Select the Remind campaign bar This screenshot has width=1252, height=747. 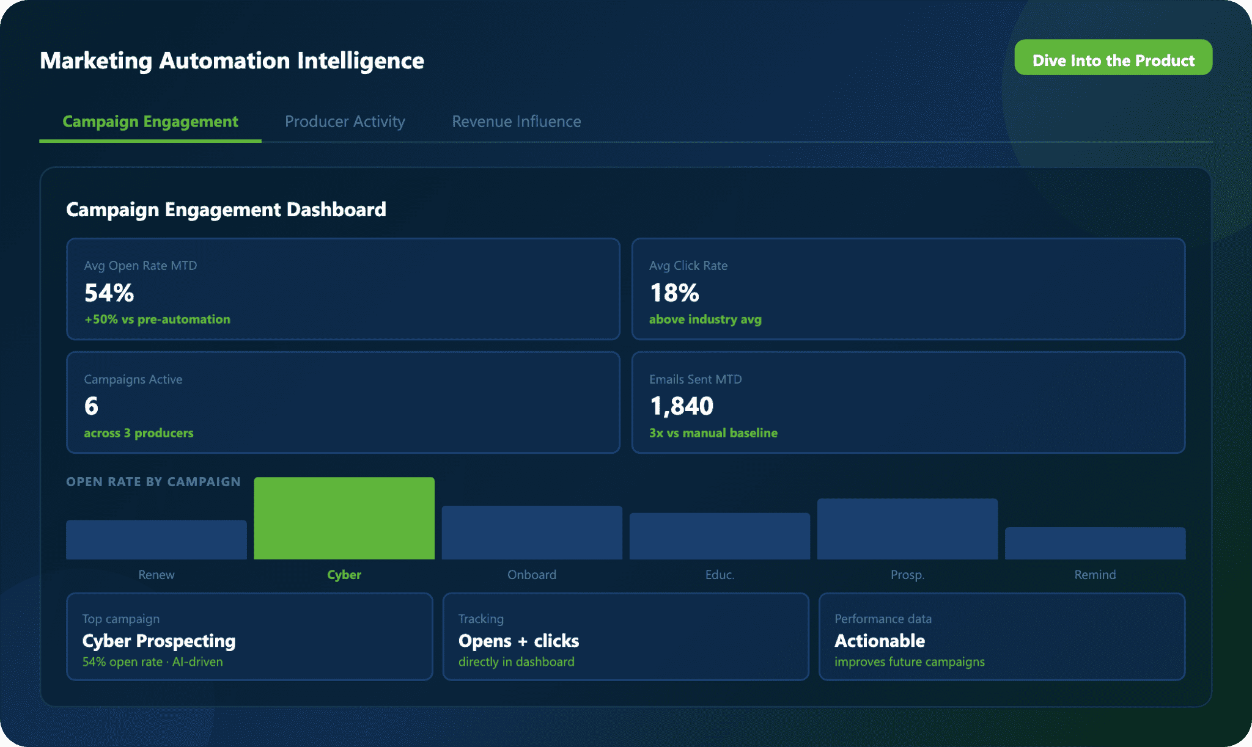click(1095, 543)
